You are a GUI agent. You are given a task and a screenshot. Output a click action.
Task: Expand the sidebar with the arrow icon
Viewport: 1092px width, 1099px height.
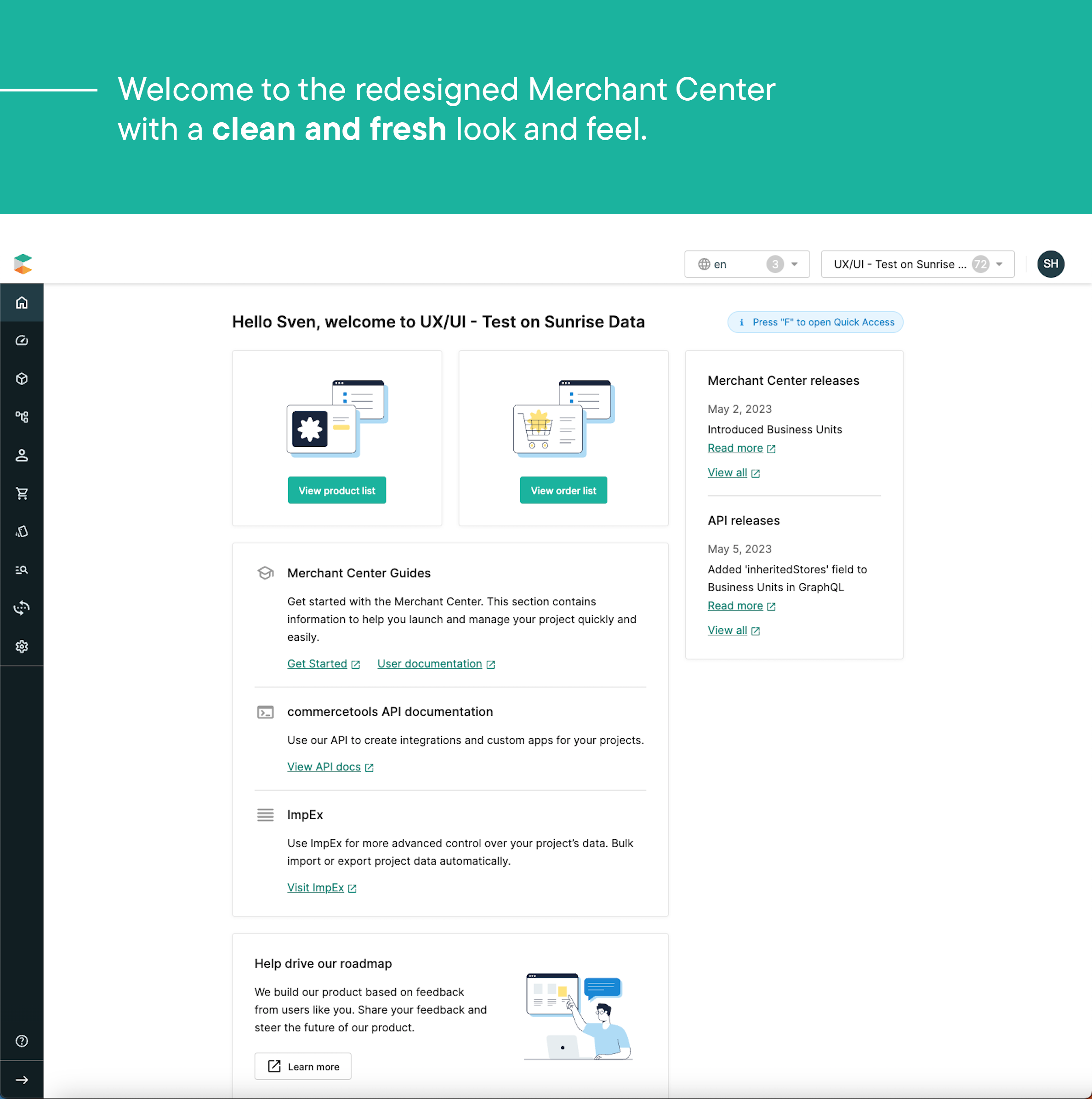point(22,1080)
